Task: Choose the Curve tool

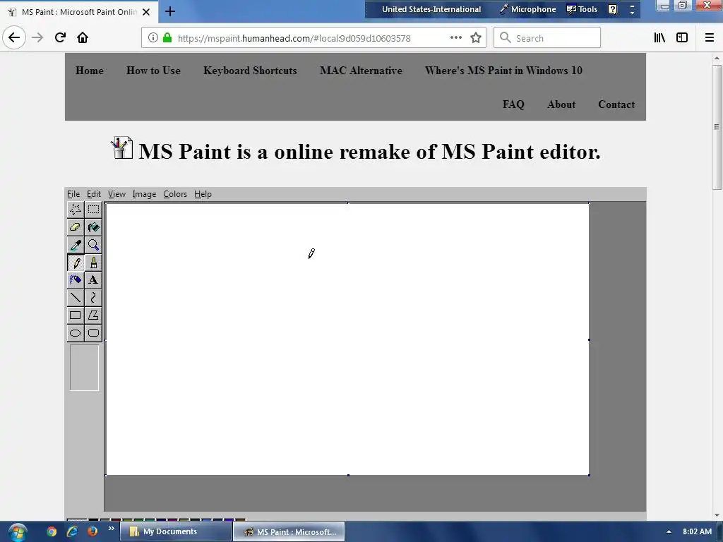Action: tap(93, 298)
